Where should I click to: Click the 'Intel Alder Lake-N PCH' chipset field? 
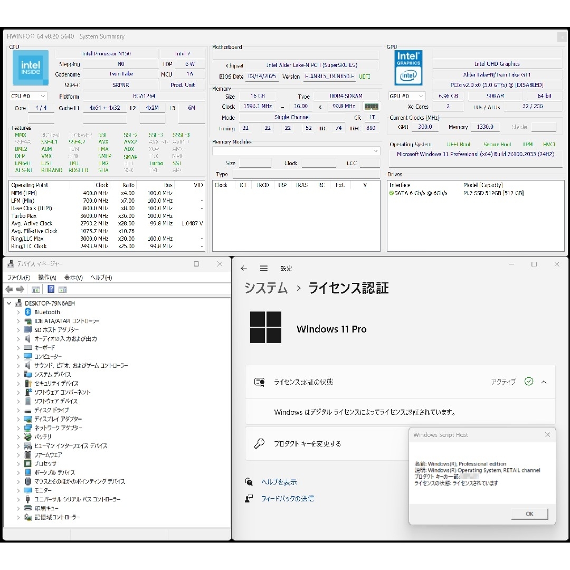(x=312, y=65)
